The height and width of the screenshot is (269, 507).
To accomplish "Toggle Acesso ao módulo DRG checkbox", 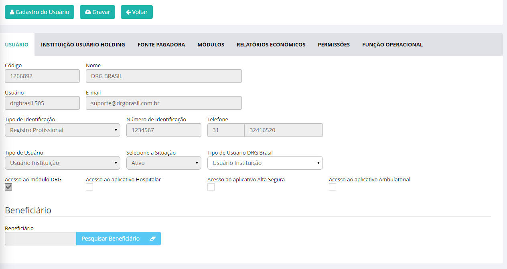I will pyautogui.click(x=8, y=187).
